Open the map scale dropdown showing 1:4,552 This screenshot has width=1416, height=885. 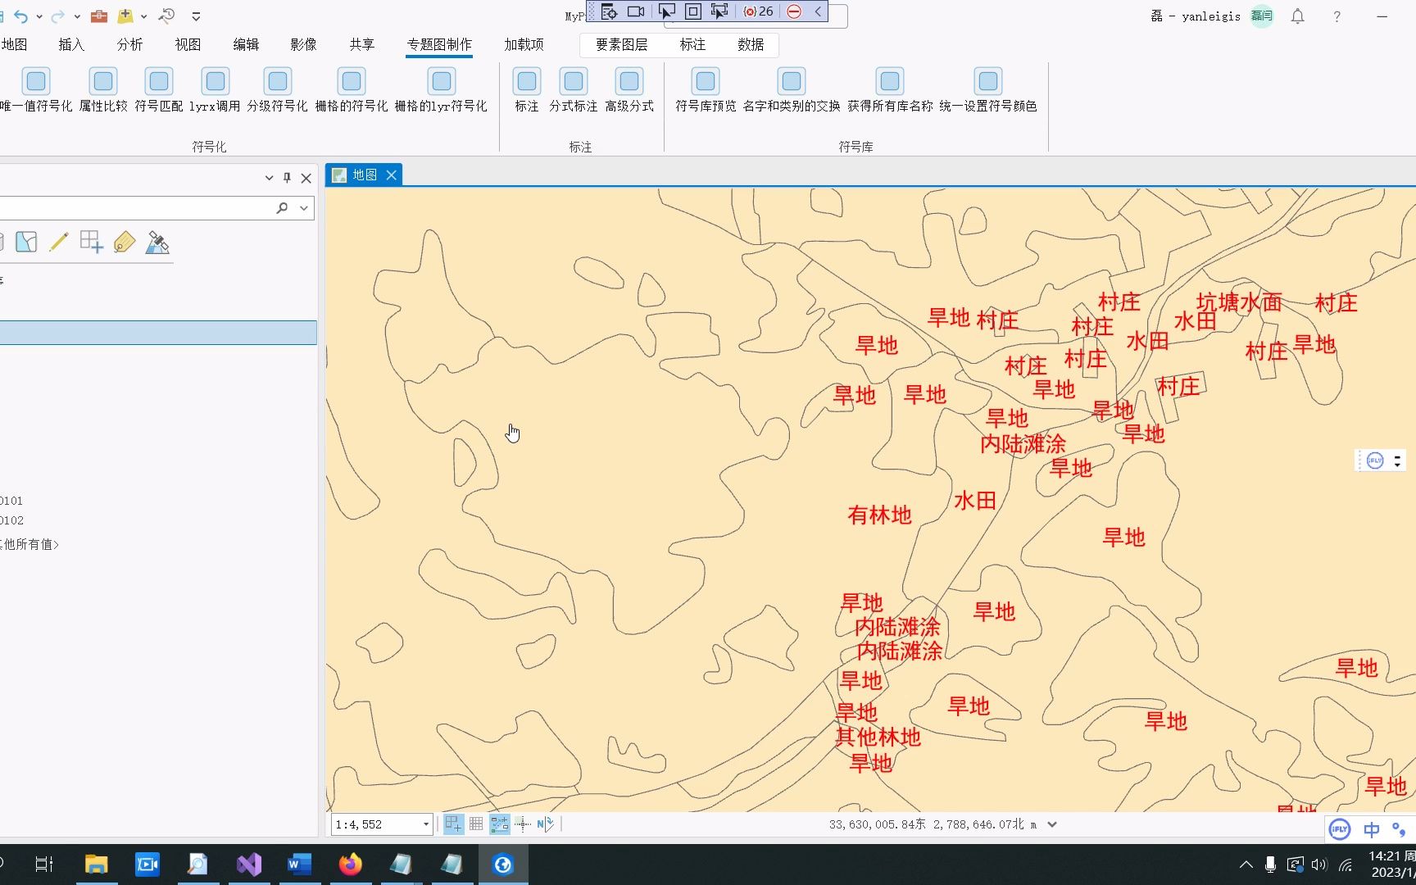pos(424,824)
